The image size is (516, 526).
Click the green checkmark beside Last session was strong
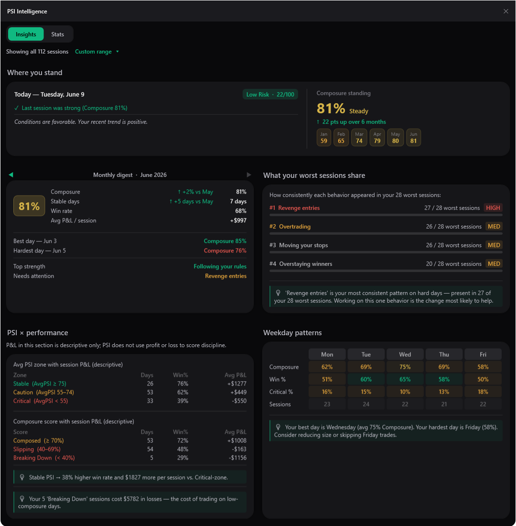(x=16, y=108)
